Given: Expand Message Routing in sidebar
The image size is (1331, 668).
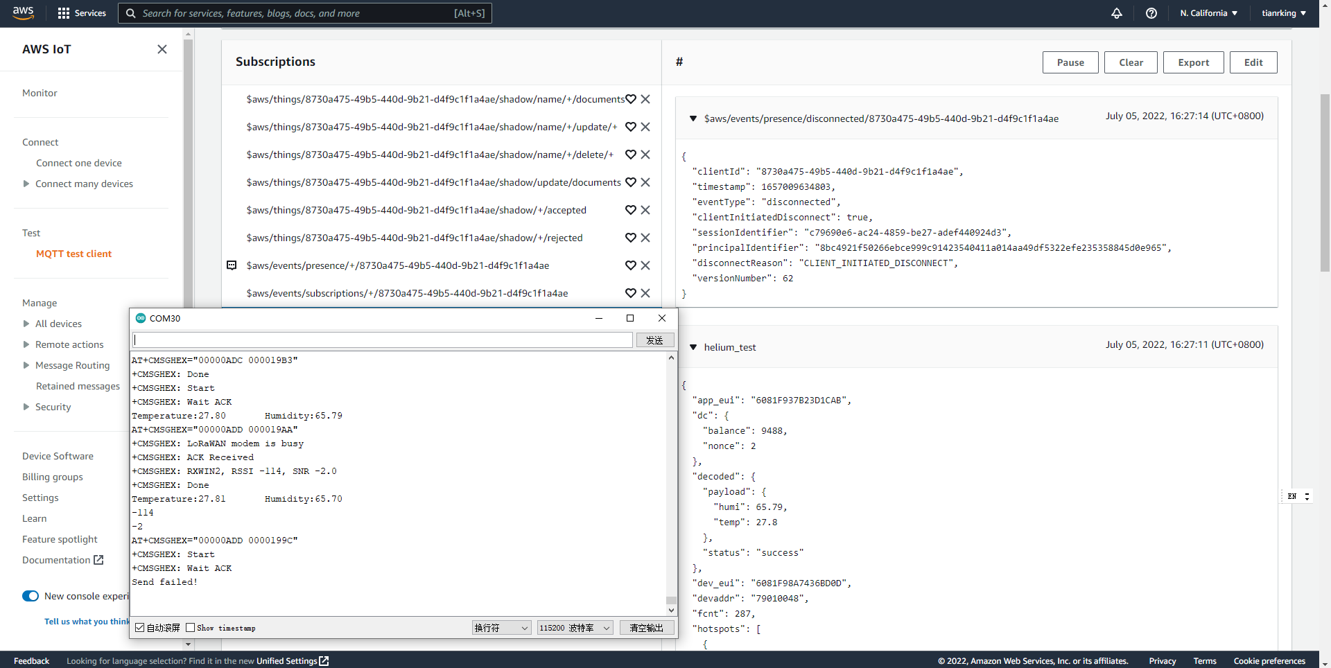Looking at the screenshot, I should 26,365.
